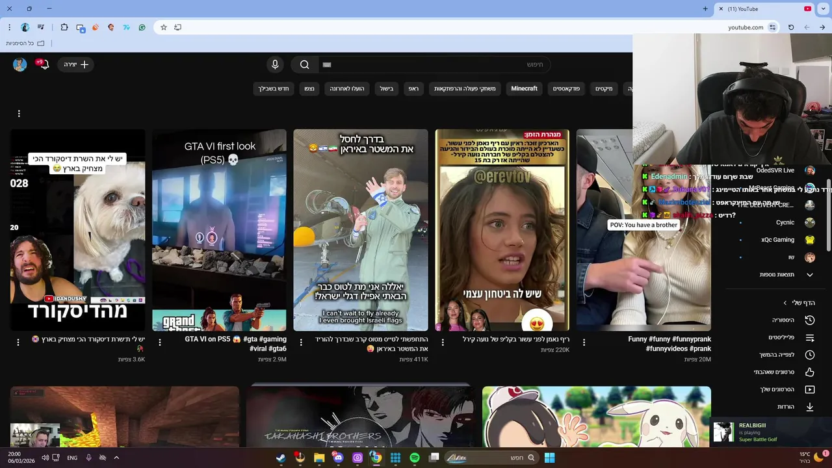The image size is (832, 468).
Task: Open the taskbar volume speaker control
Action: click(x=45, y=458)
